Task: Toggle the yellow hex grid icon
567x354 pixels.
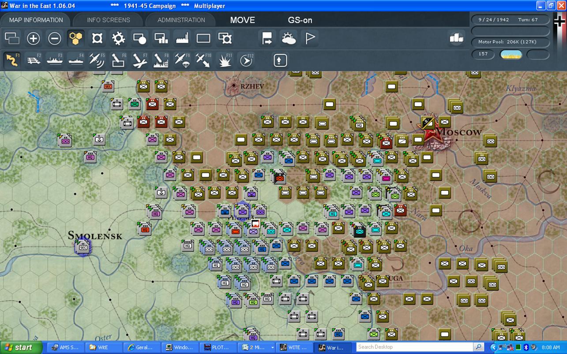Action: pos(76,38)
